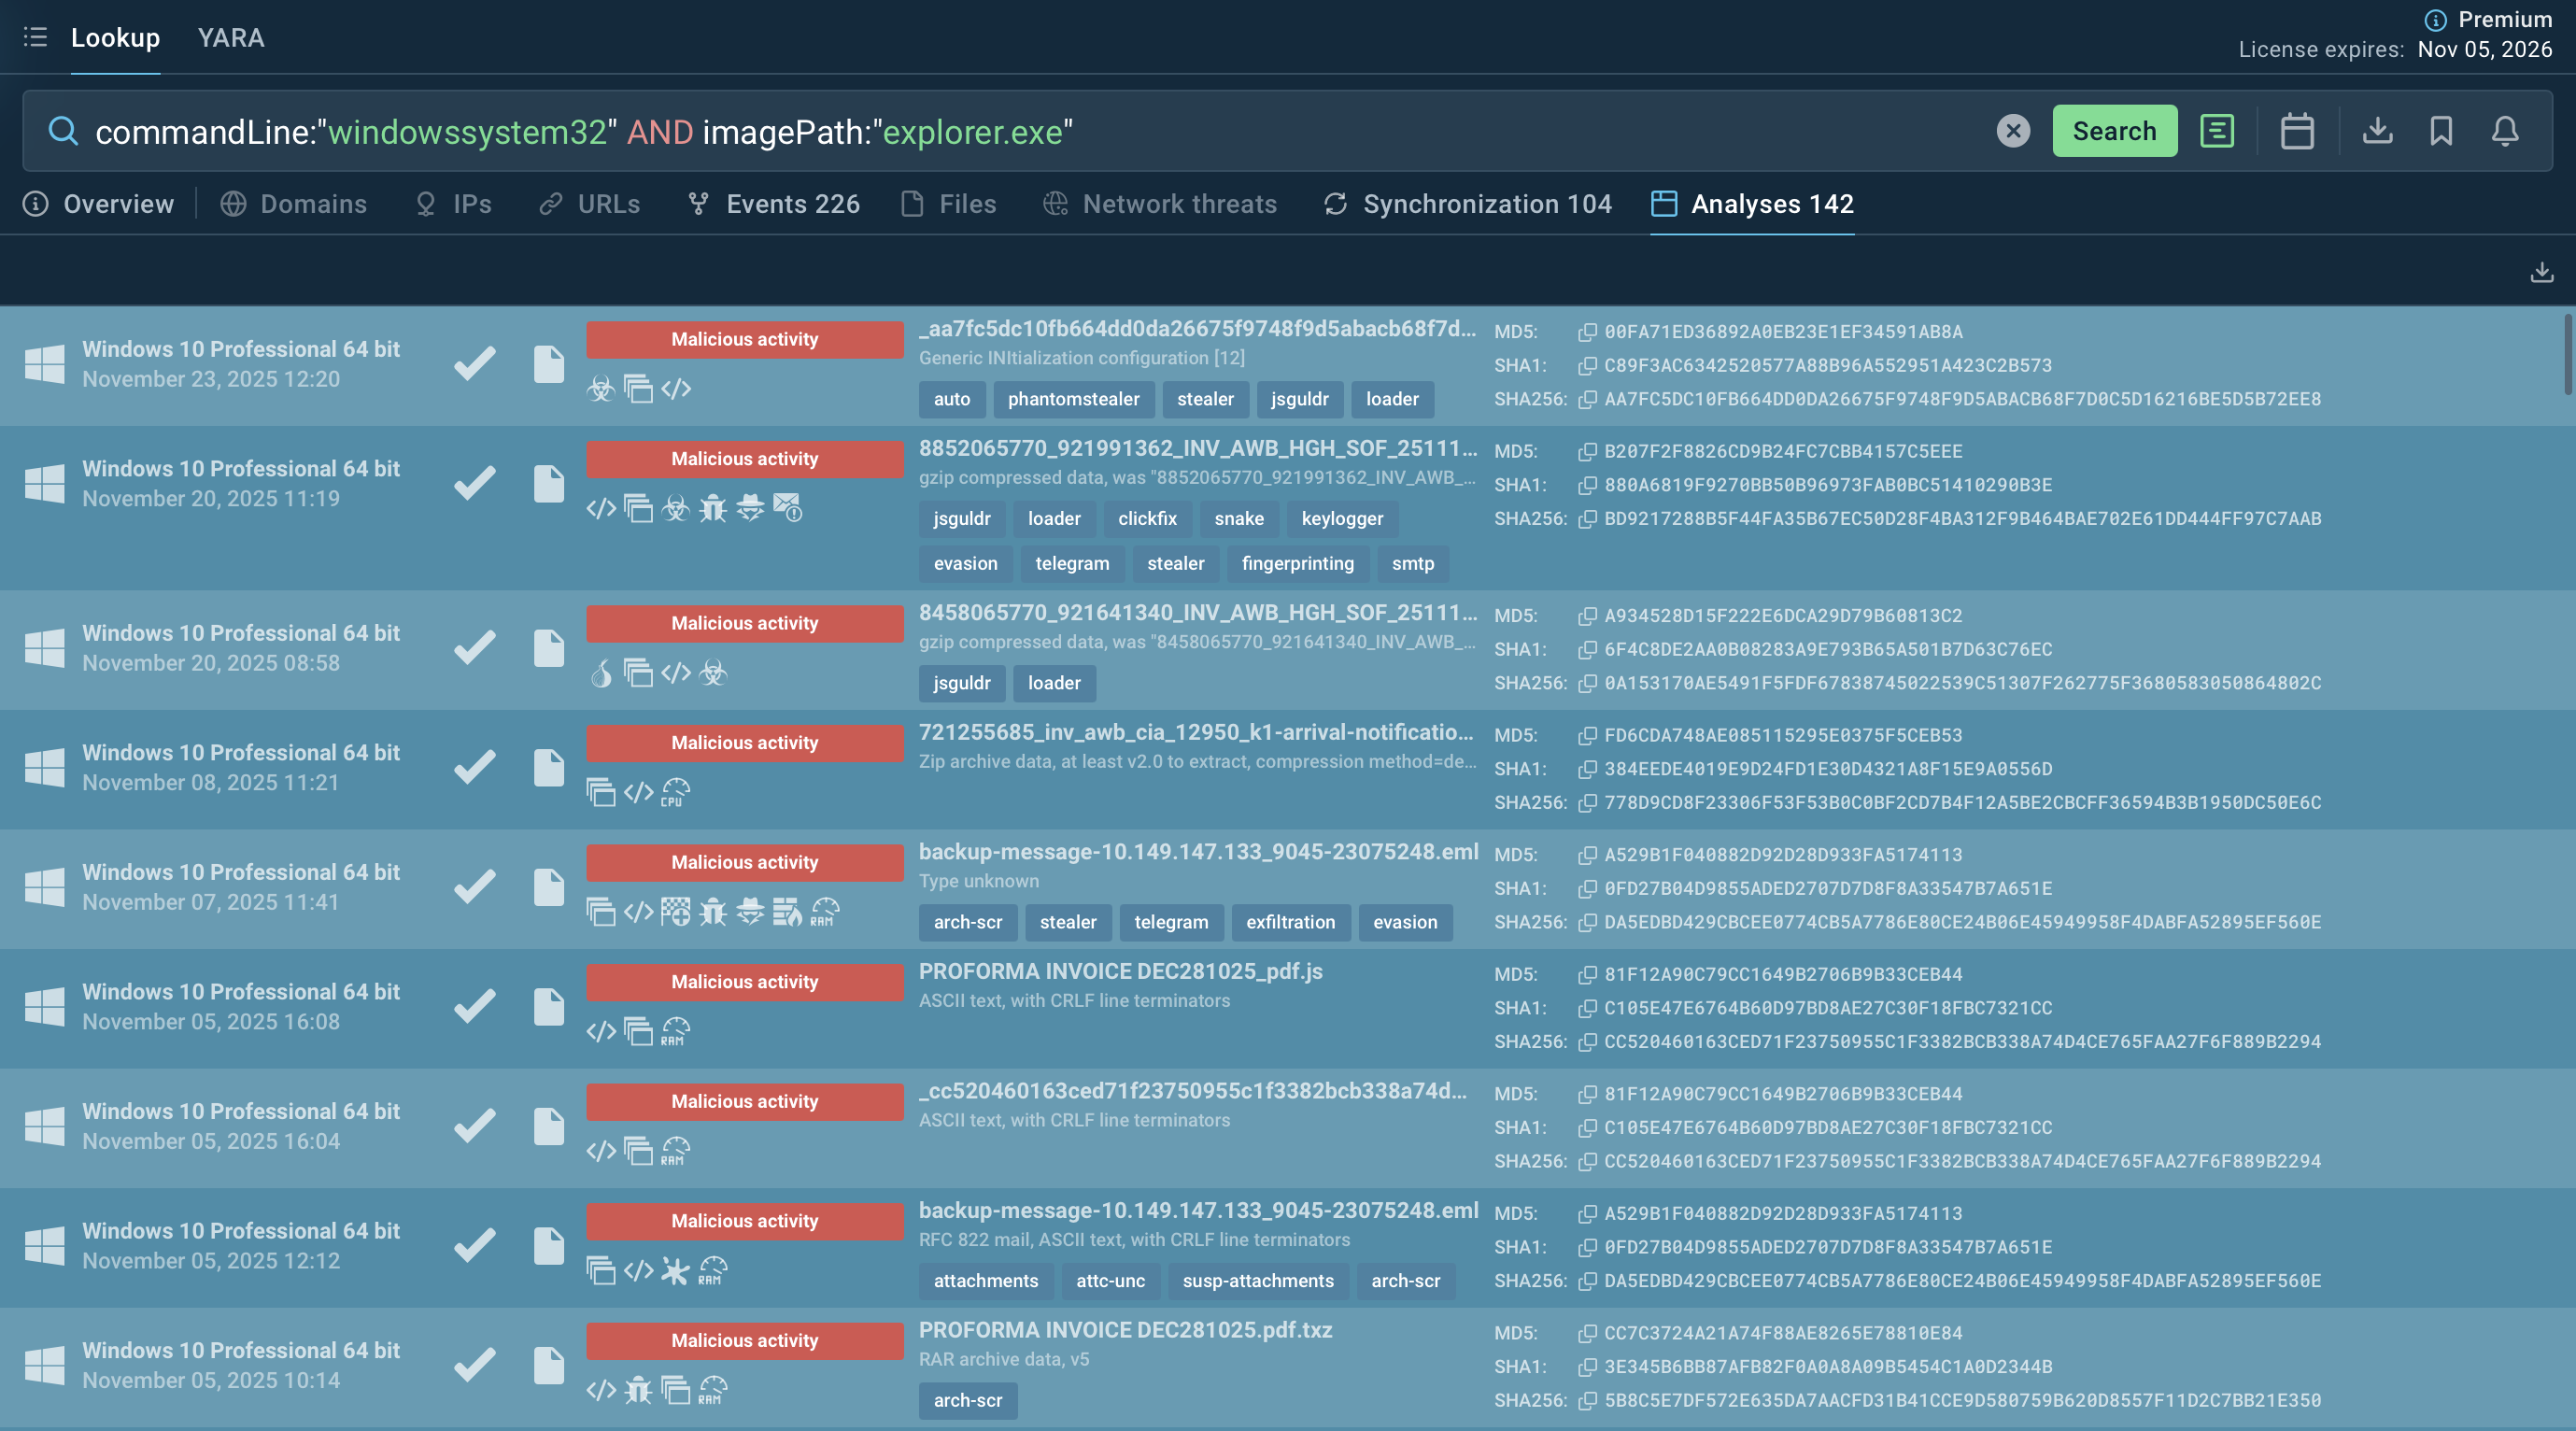Click the query builder list icon
The image size is (2576, 1431).
[x=2217, y=131]
